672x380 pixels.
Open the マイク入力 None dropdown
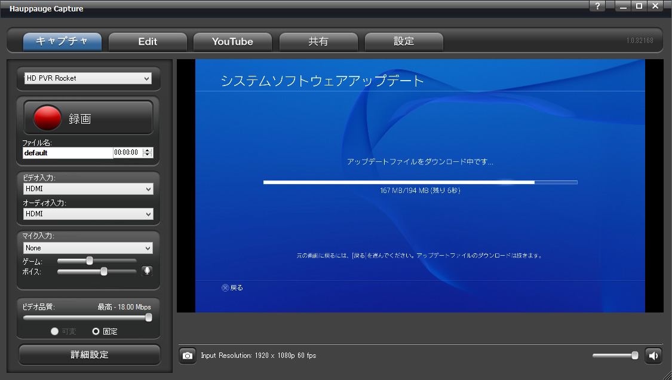coord(88,248)
